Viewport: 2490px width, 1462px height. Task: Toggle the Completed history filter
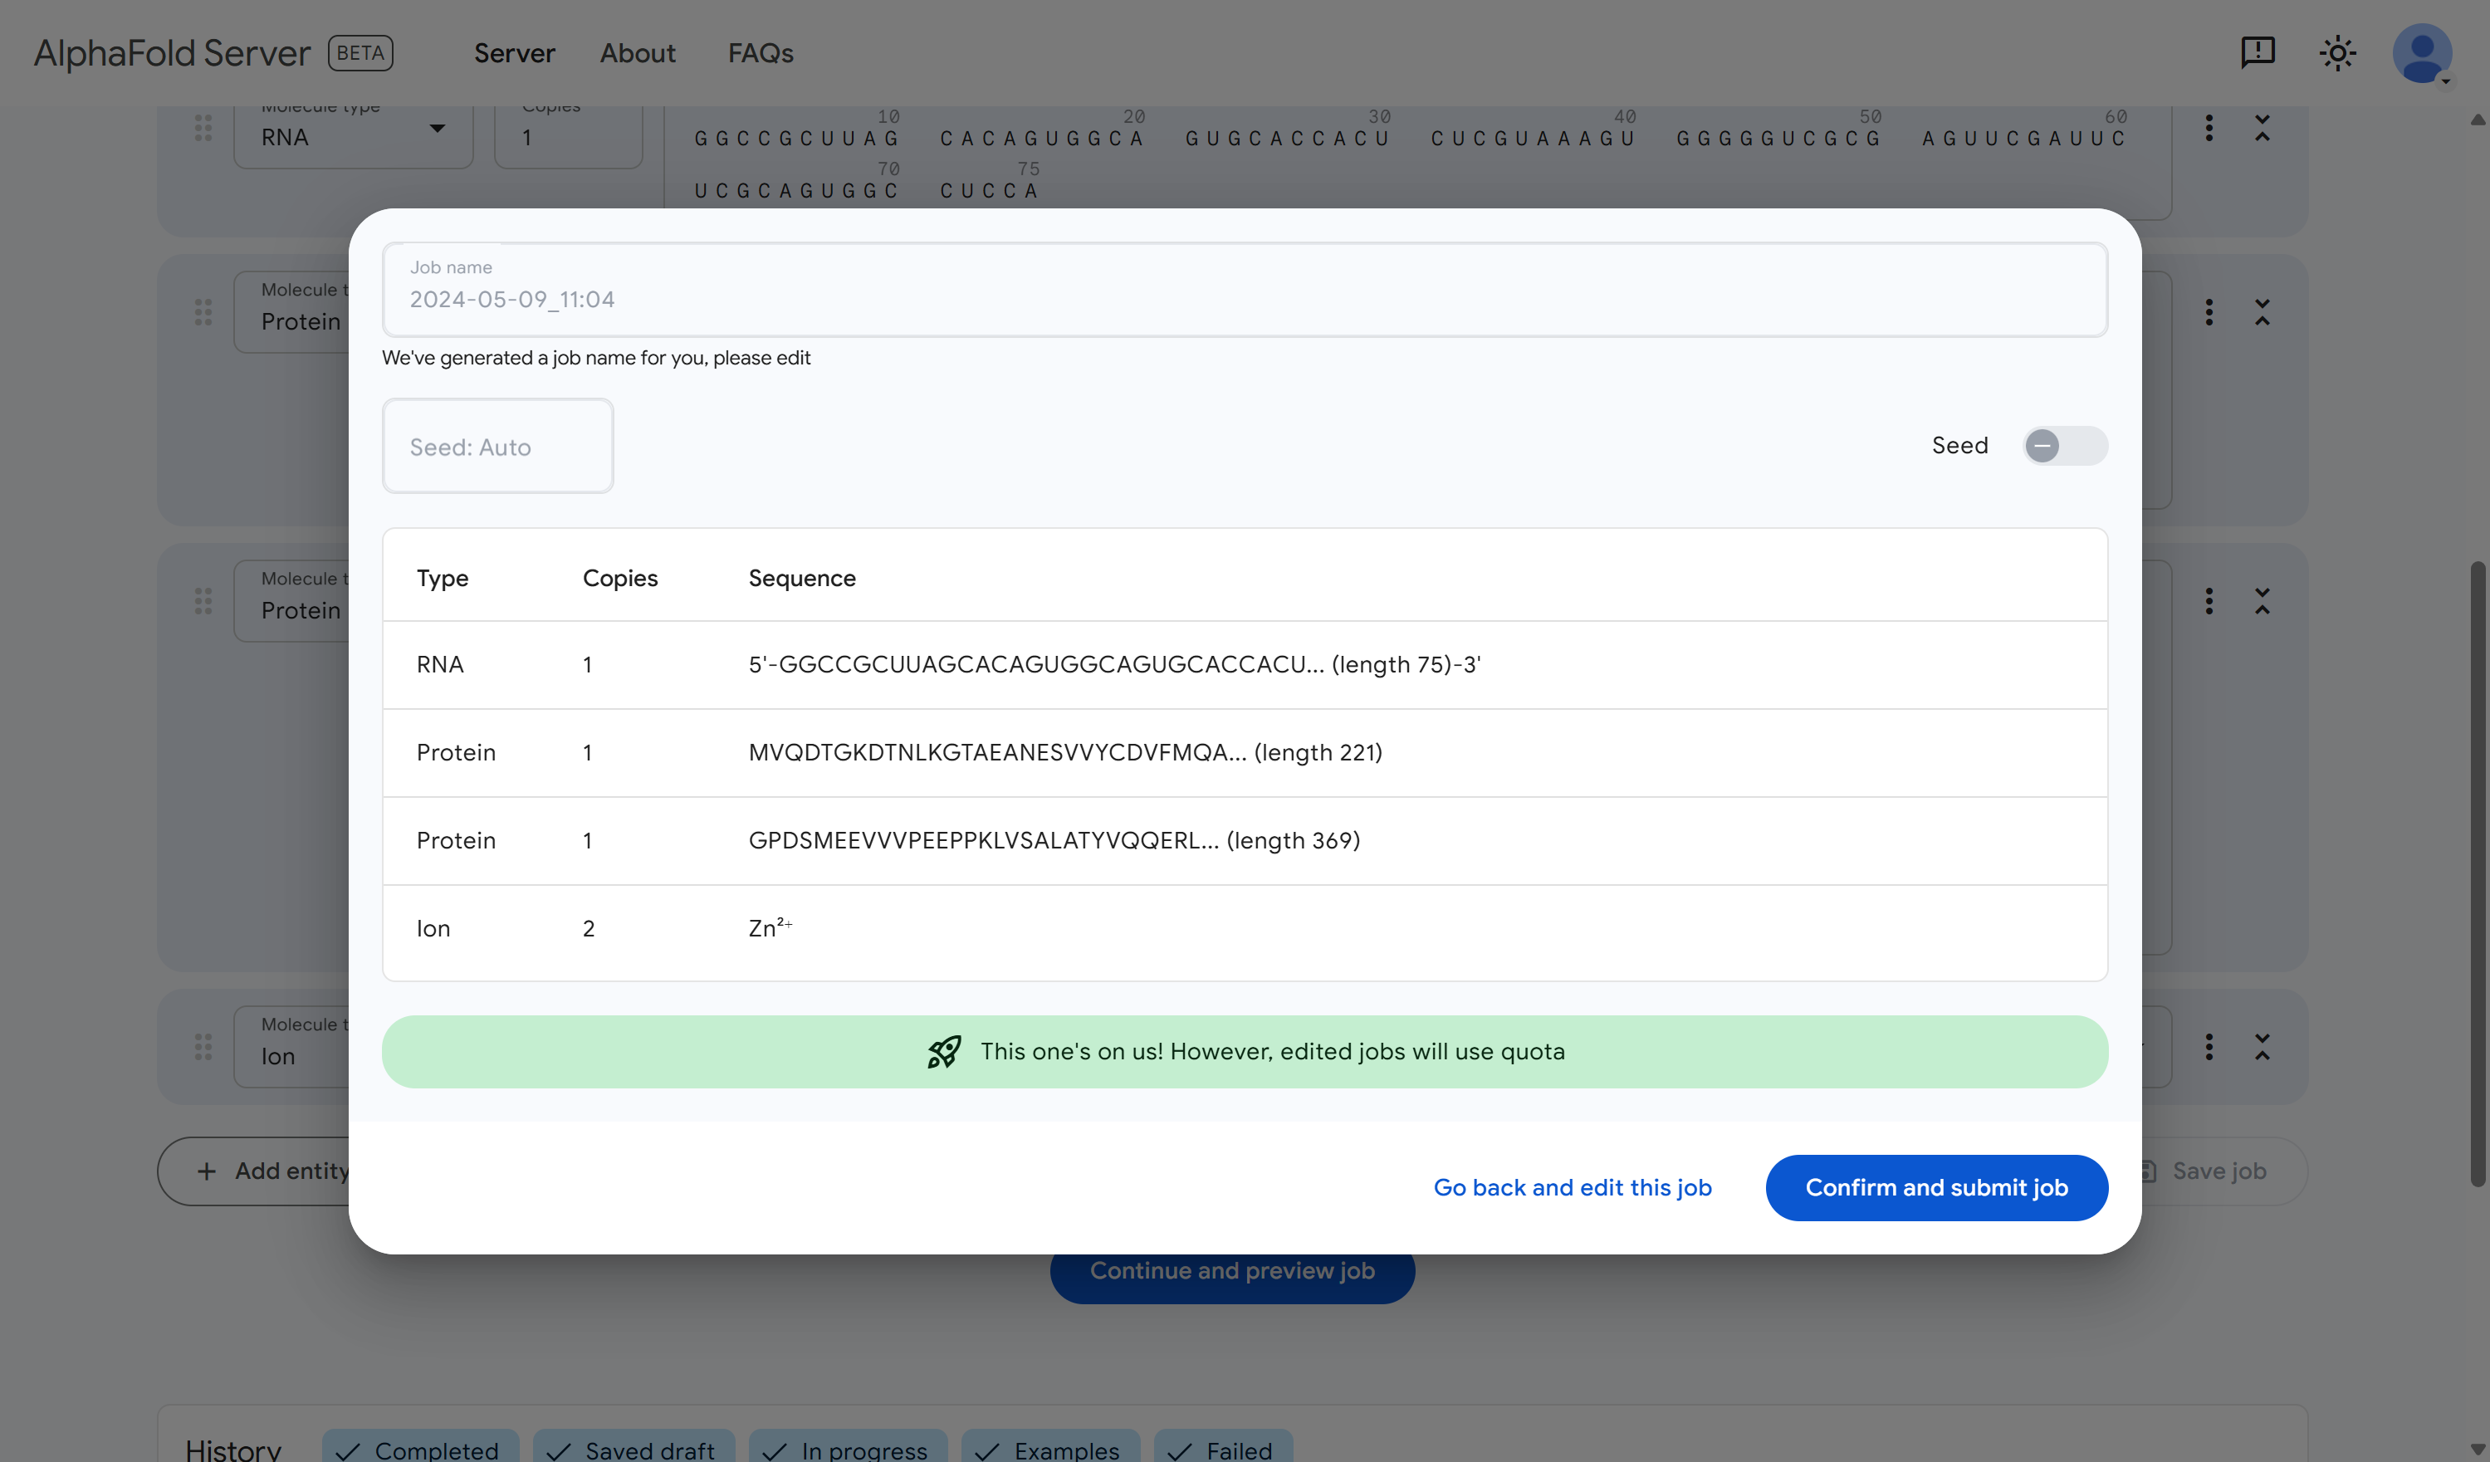420,1450
